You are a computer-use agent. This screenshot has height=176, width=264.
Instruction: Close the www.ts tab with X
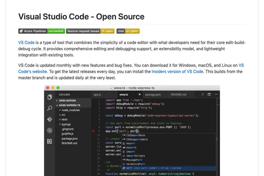click(139, 94)
